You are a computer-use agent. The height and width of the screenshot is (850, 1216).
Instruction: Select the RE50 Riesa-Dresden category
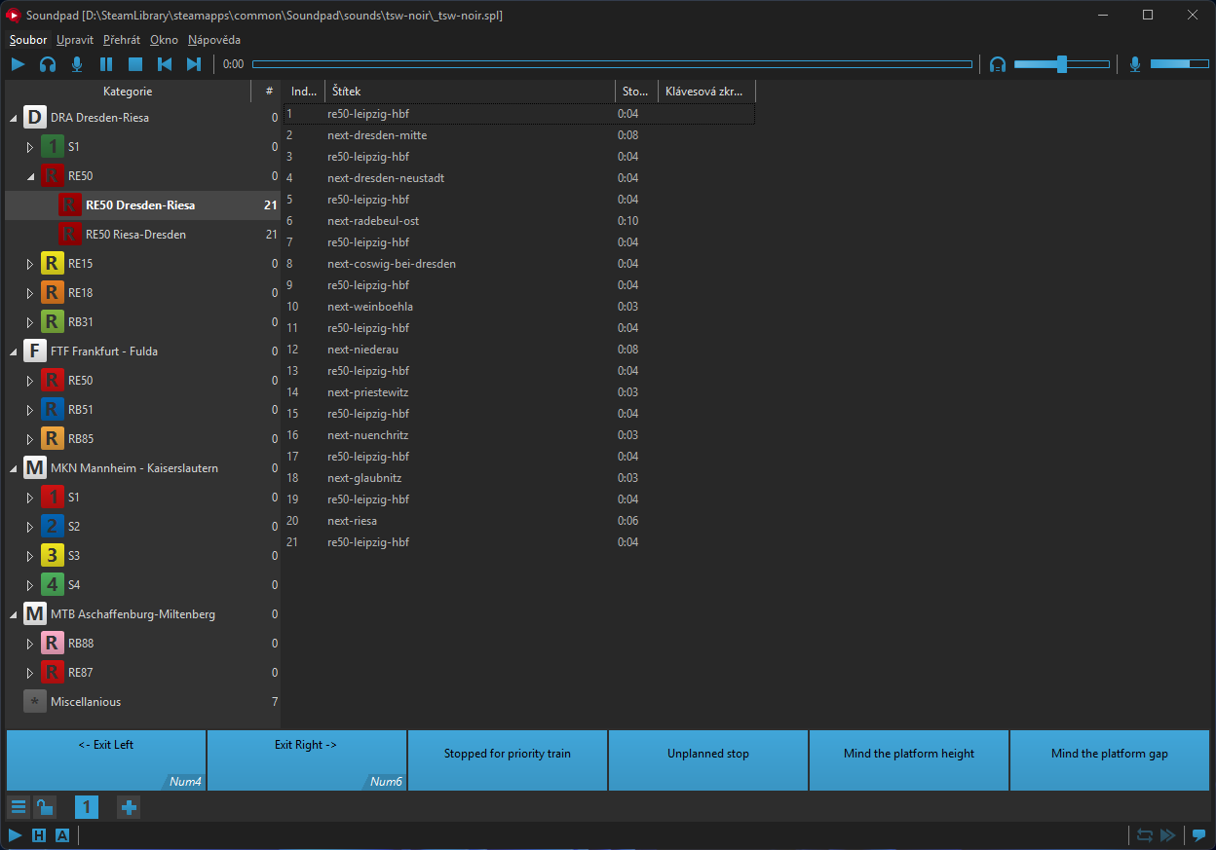pyautogui.click(x=142, y=235)
